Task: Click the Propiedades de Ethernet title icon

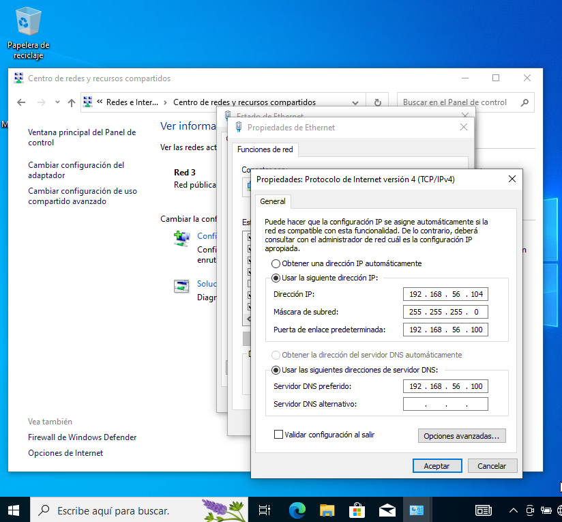Action: (x=239, y=127)
